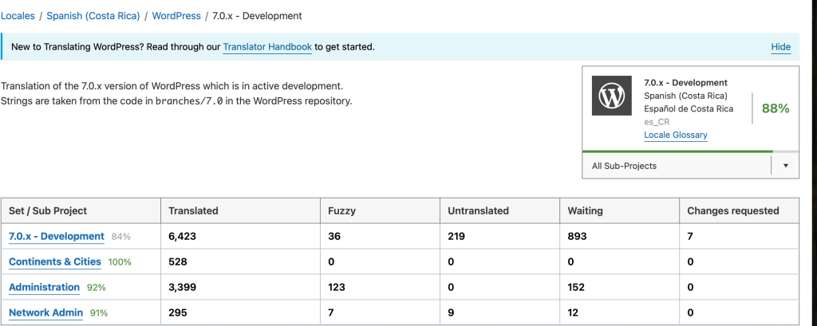
Task: Open the All Sub-Projects dropdown
Action: (677, 166)
